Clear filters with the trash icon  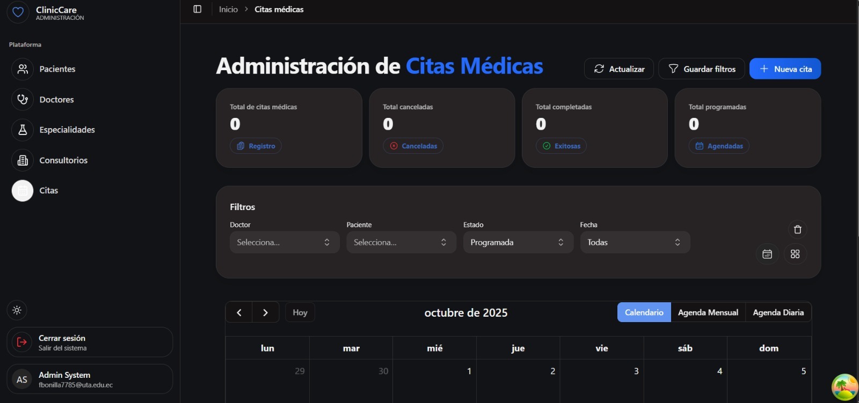pos(797,229)
